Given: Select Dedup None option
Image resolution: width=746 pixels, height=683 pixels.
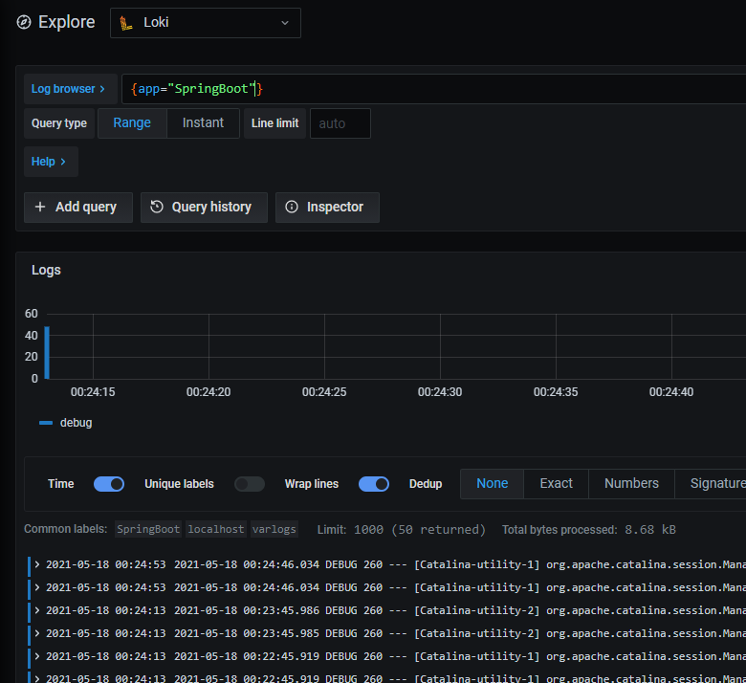Looking at the screenshot, I should pos(492,484).
